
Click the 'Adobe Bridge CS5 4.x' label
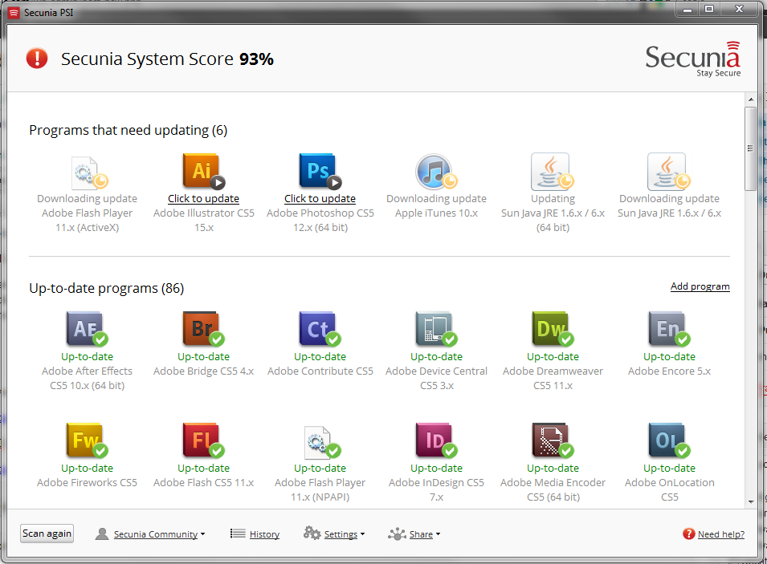[203, 371]
